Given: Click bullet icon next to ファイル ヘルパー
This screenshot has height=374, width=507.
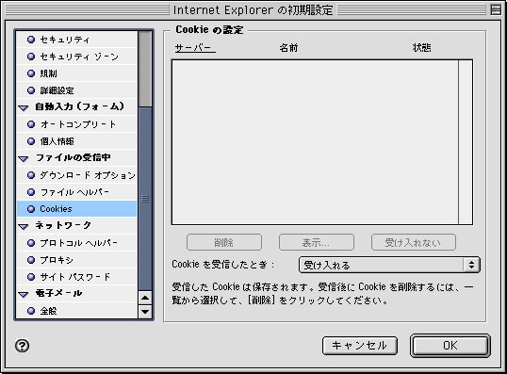Looking at the screenshot, I should pos(31,192).
